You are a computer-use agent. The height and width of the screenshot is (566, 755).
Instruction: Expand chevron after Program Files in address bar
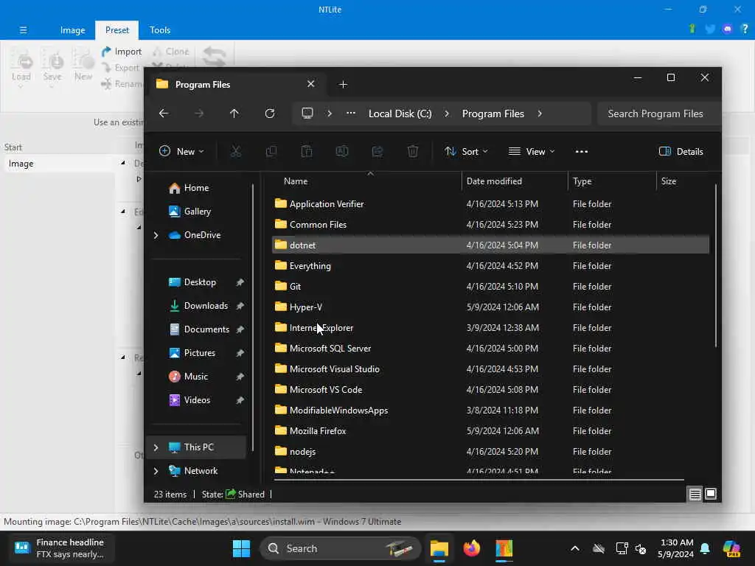(x=540, y=113)
